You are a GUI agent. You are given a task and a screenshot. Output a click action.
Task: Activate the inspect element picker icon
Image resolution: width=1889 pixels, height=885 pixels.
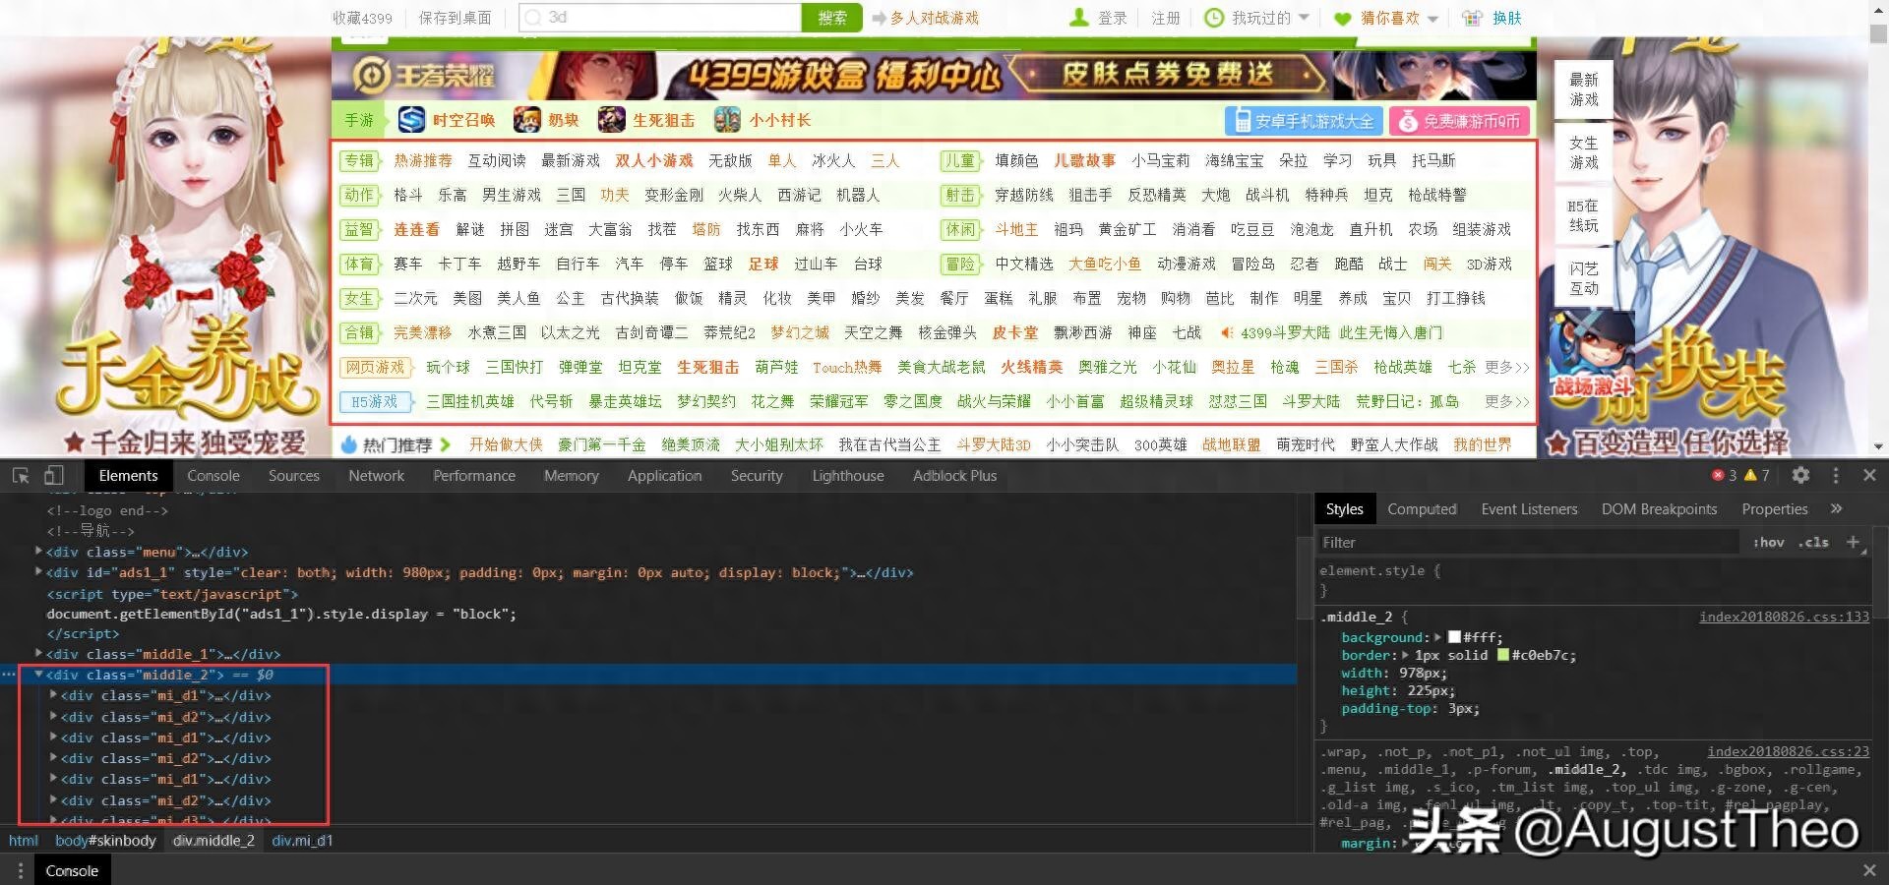pos(21,476)
